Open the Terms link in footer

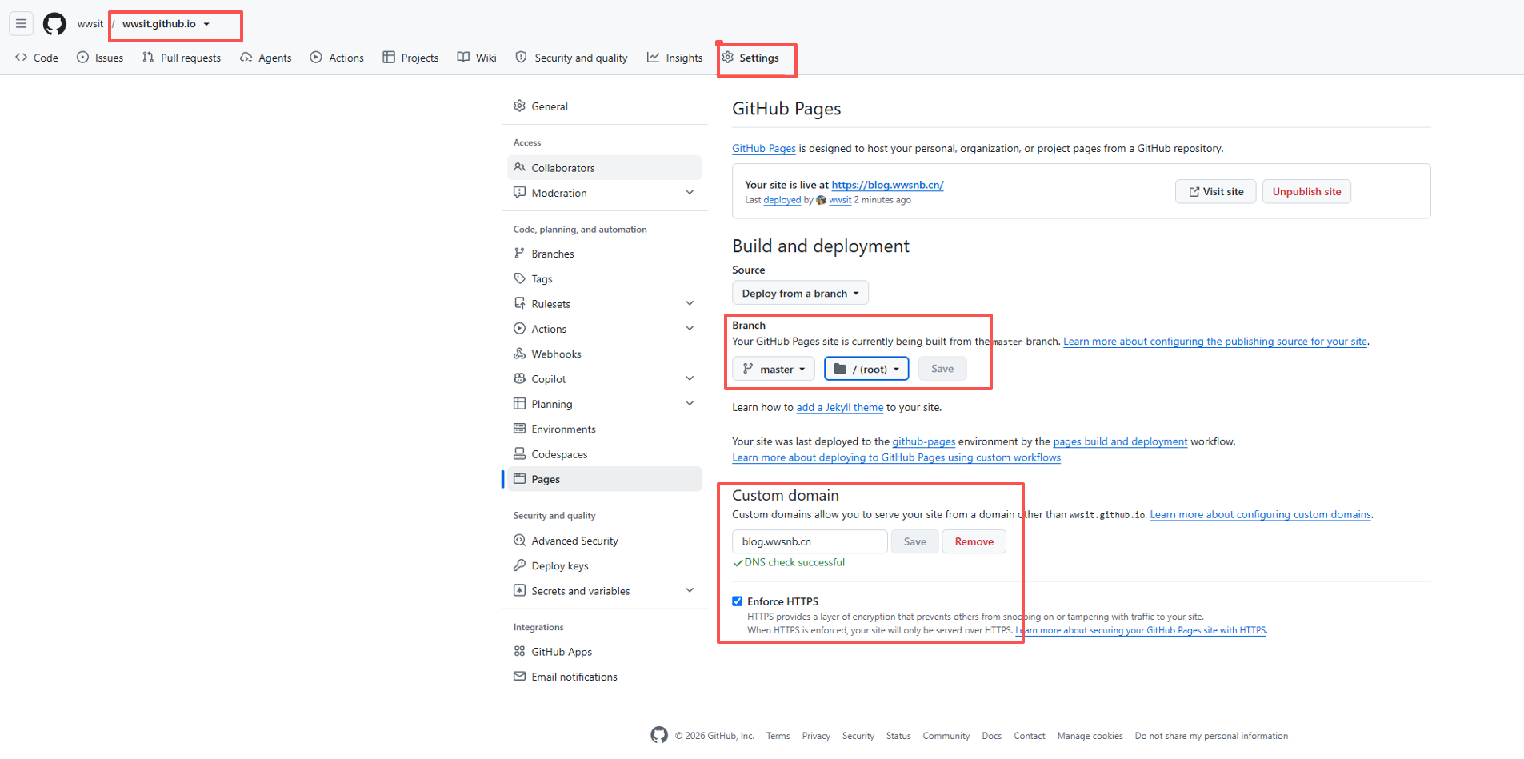pyautogui.click(x=778, y=736)
